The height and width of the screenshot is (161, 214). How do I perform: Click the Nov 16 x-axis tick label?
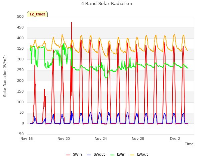pos(27,139)
